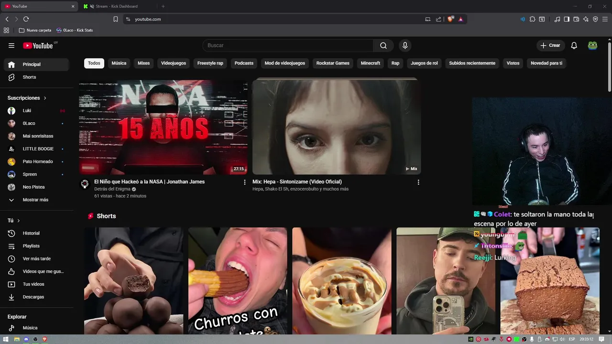Image resolution: width=612 pixels, height=344 pixels.
Task: Open the YouTube hamburger guide menu
Action: pyautogui.click(x=11, y=45)
